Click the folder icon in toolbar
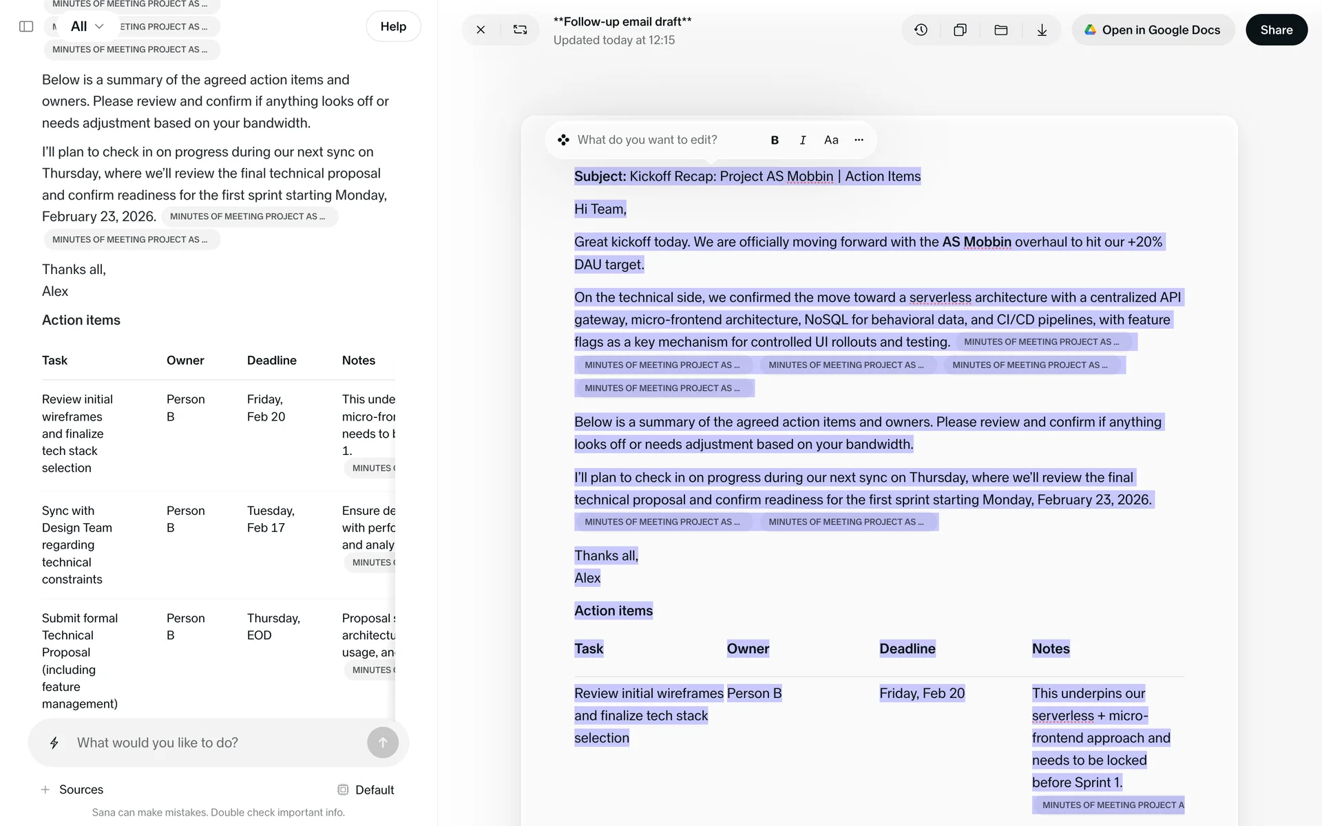Viewport: 1322px width, 826px height. click(1000, 30)
